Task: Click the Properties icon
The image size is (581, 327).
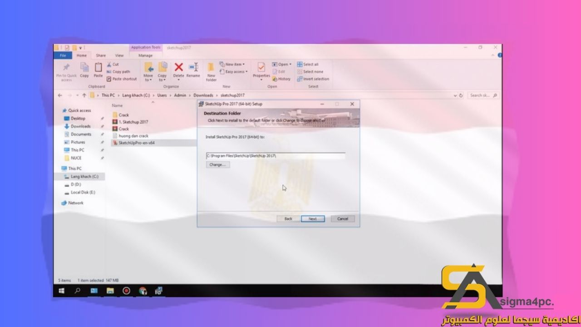Action: (261, 67)
